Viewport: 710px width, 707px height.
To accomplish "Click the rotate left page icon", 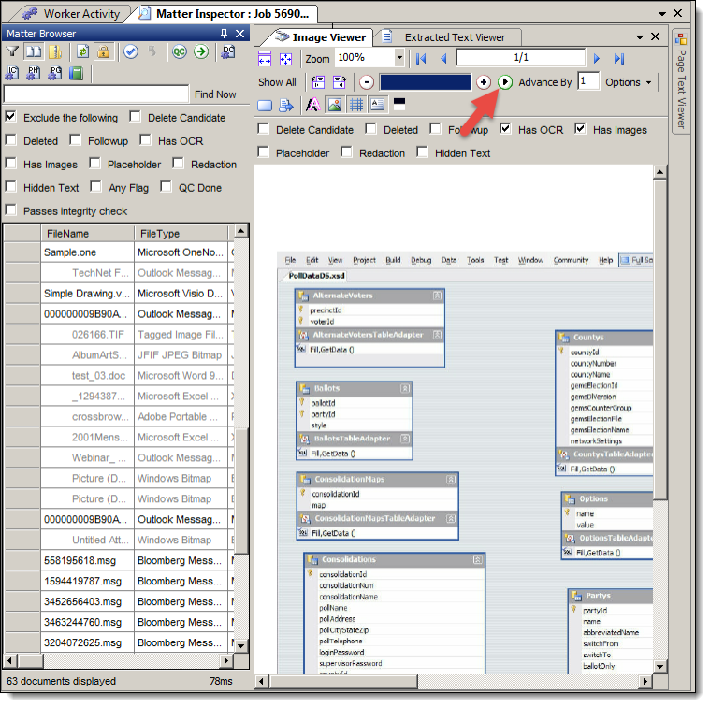I will (318, 82).
